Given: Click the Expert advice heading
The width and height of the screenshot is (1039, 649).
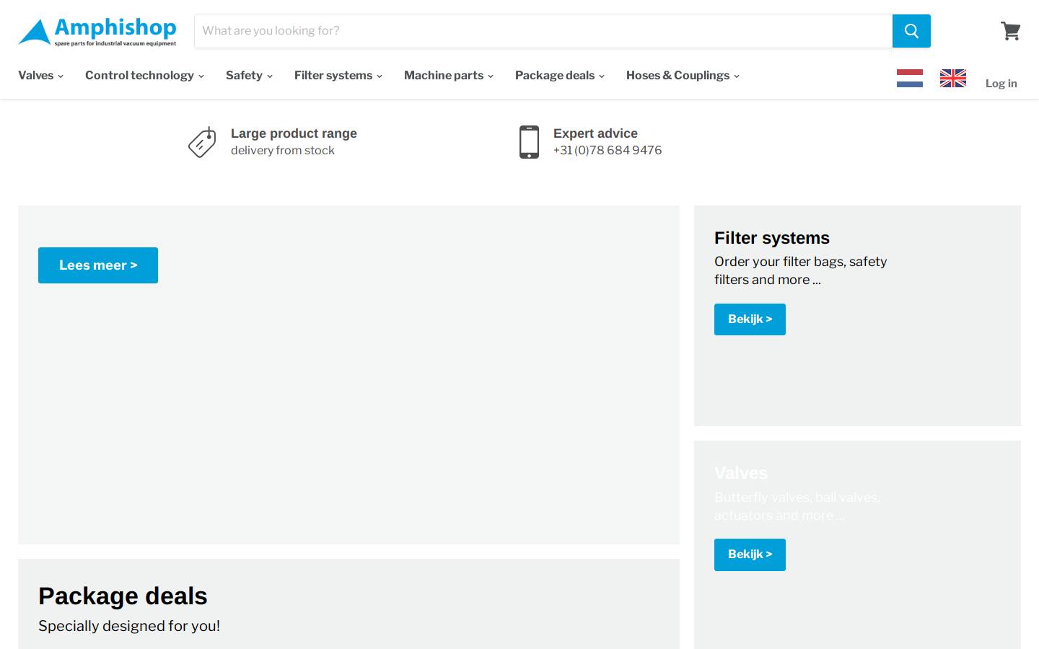Looking at the screenshot, I should click(595, 133).
